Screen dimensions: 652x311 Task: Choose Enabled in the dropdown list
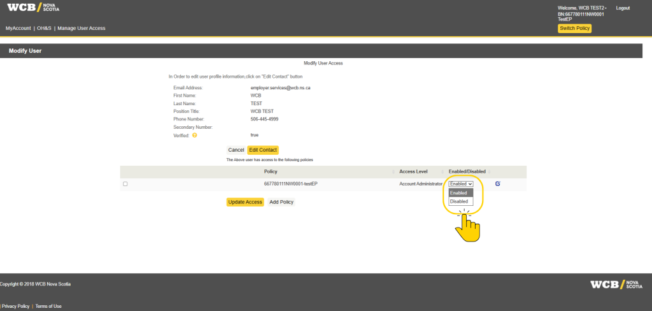pyautogui.click(x=461, y=193)
